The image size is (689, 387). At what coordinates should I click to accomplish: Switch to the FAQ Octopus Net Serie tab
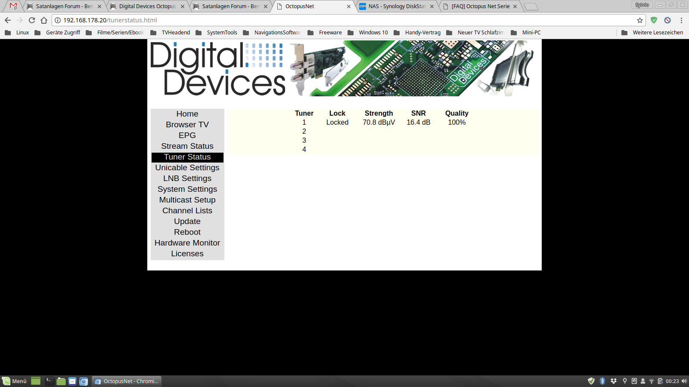coord(480,6)
